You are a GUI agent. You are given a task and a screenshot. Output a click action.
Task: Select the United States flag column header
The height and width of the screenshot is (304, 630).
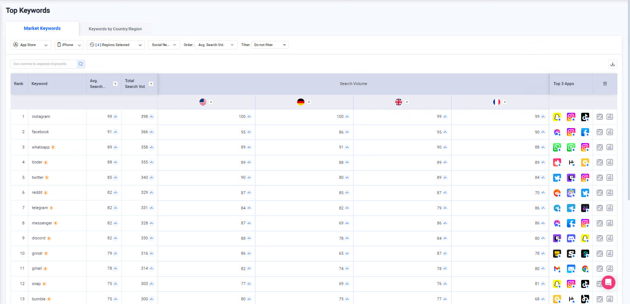tap(203, 102)
